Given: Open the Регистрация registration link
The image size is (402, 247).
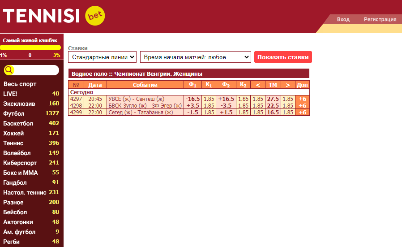Looking at the screenshot, I should [380, 19].
